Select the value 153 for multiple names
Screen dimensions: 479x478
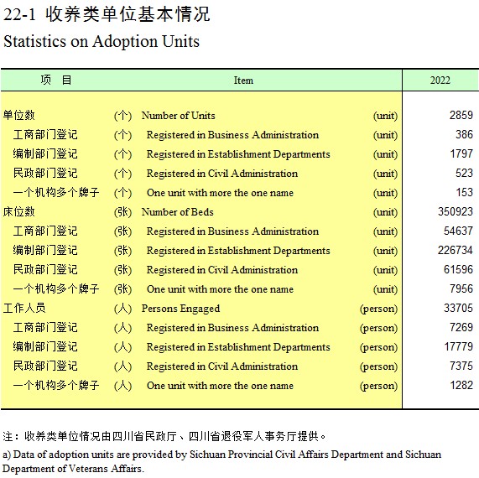tap(465, 192)
